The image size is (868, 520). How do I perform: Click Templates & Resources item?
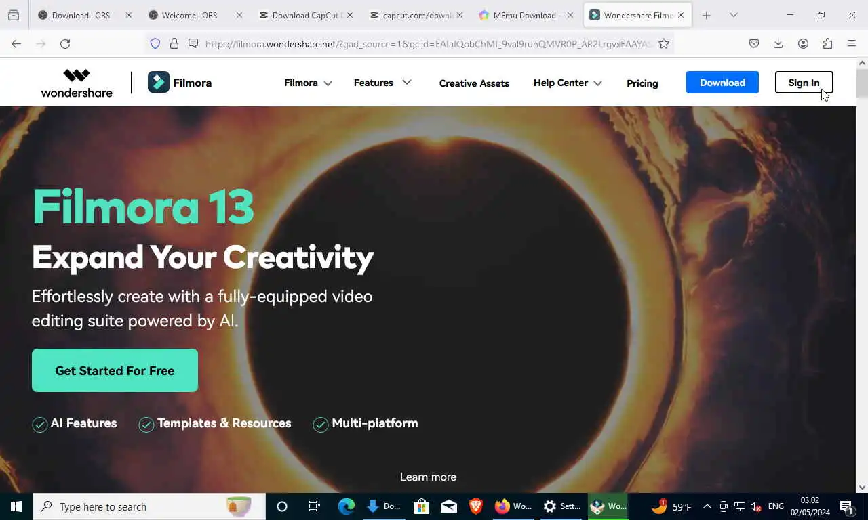[215, 424]
